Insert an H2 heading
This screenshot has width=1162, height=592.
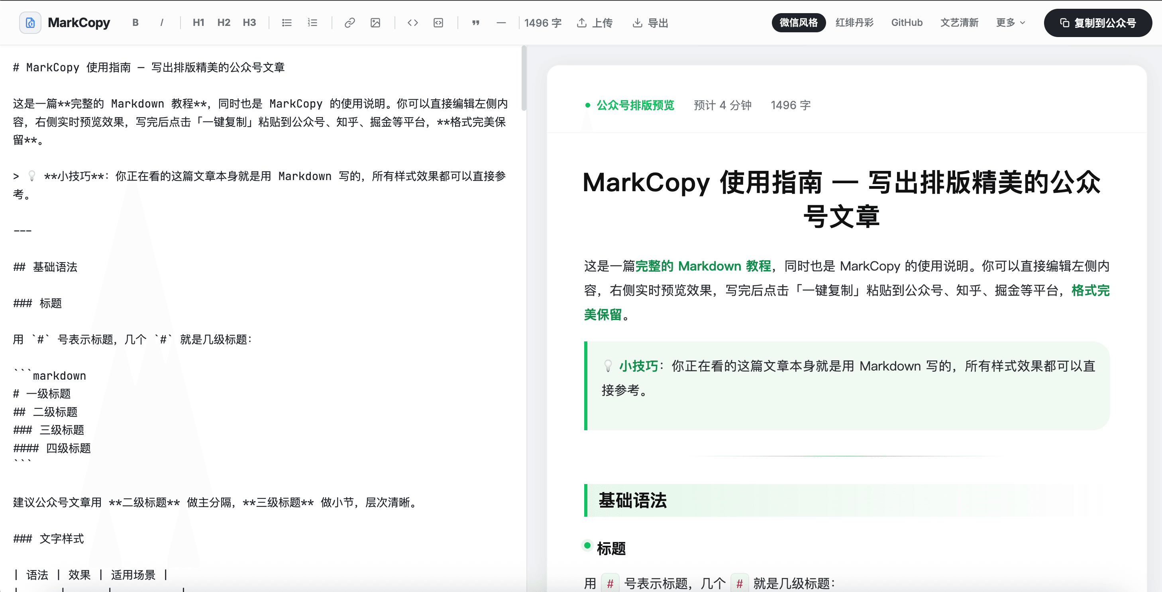coord(224,23)
